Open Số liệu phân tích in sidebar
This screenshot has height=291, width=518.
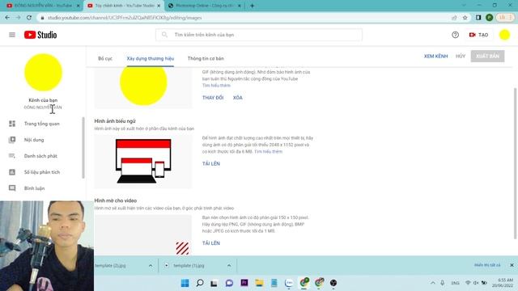[x=41, y=172]
